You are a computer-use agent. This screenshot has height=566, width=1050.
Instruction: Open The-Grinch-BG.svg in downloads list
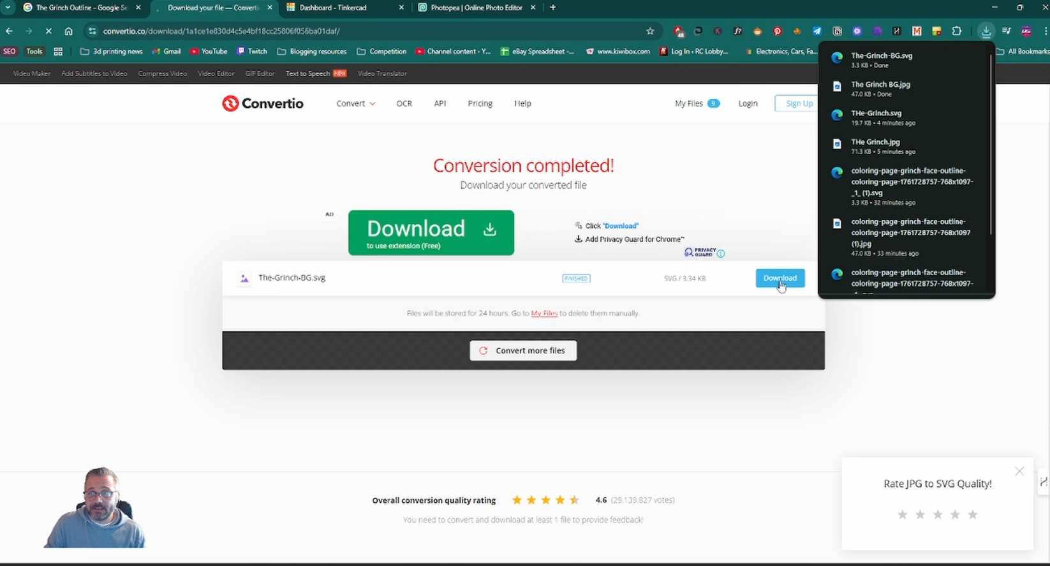[906, 60]
